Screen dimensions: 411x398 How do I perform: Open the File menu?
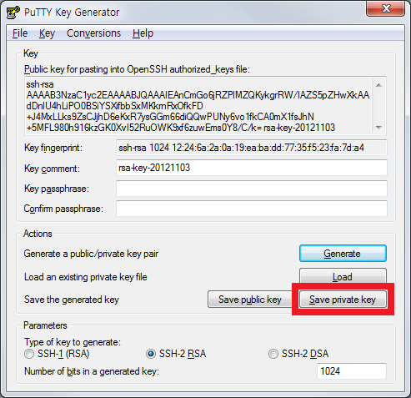(20, 33)
